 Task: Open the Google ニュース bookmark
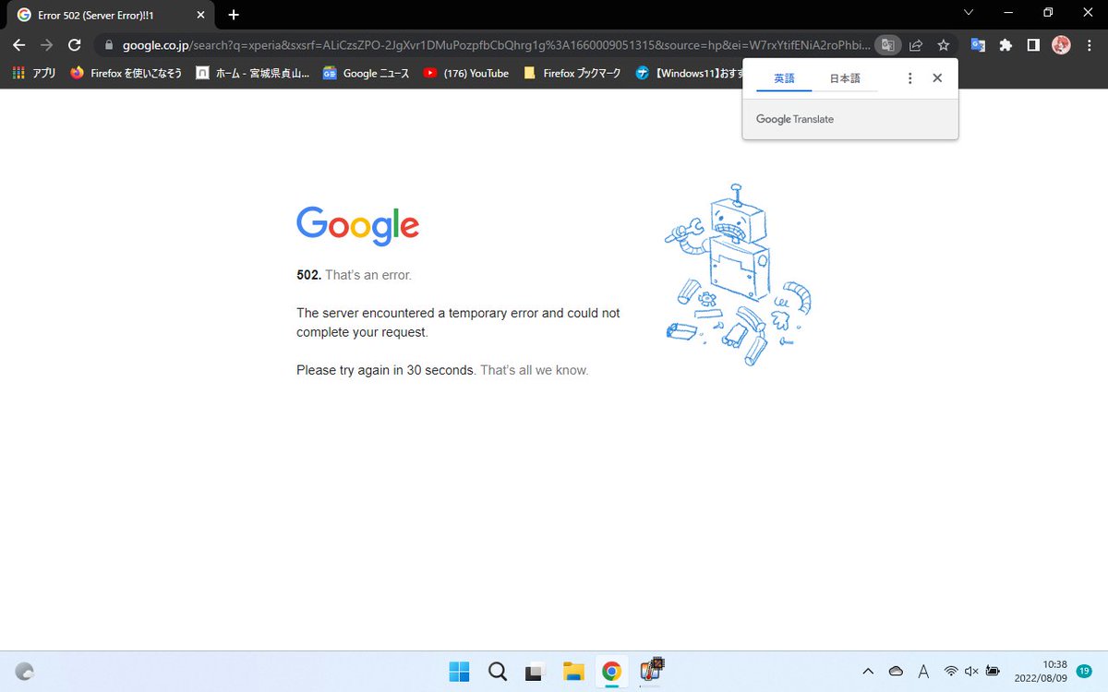coord(366,73)
